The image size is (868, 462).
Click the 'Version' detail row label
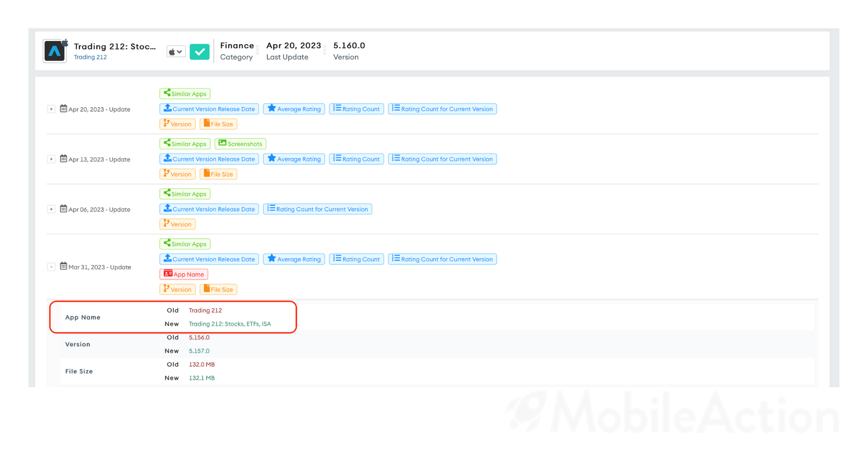(78, 344)
